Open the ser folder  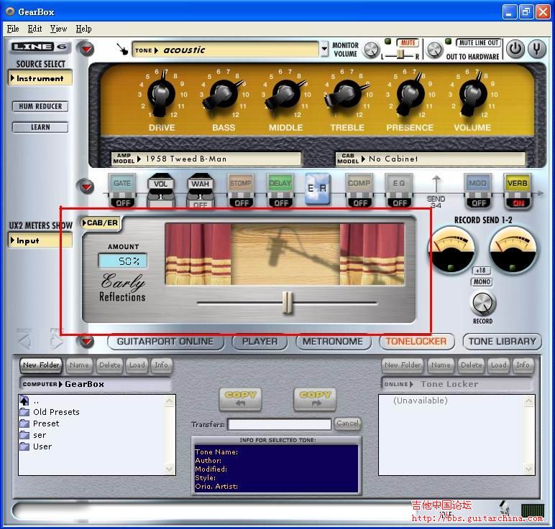click(x=33, y=435)
